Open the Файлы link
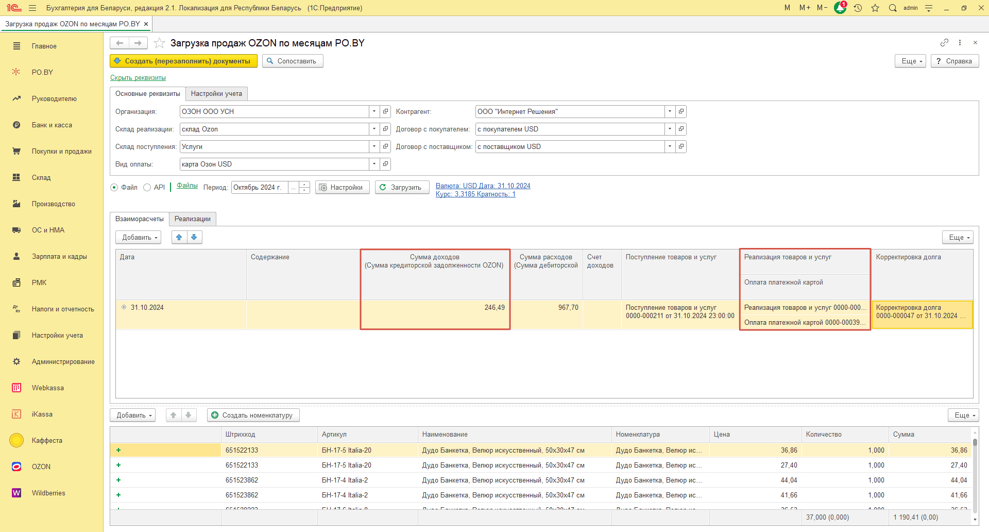 coord(187,186)
